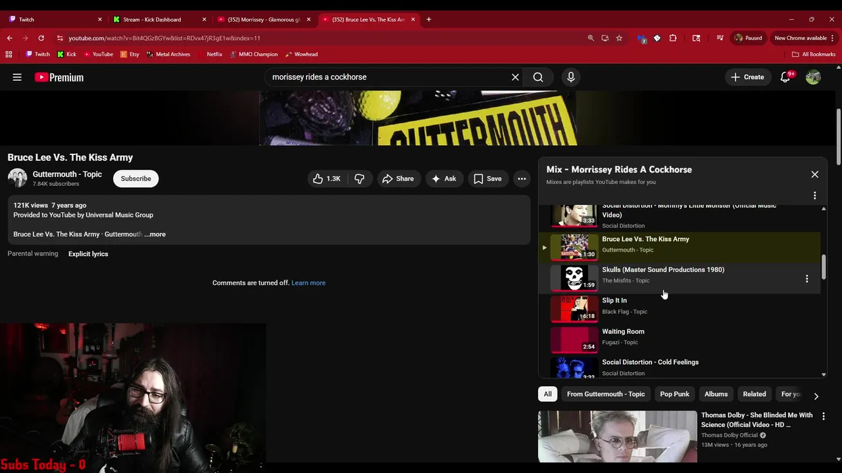Play Slip It In by Black Flag
842x473 pixels.
pos(680,309)
